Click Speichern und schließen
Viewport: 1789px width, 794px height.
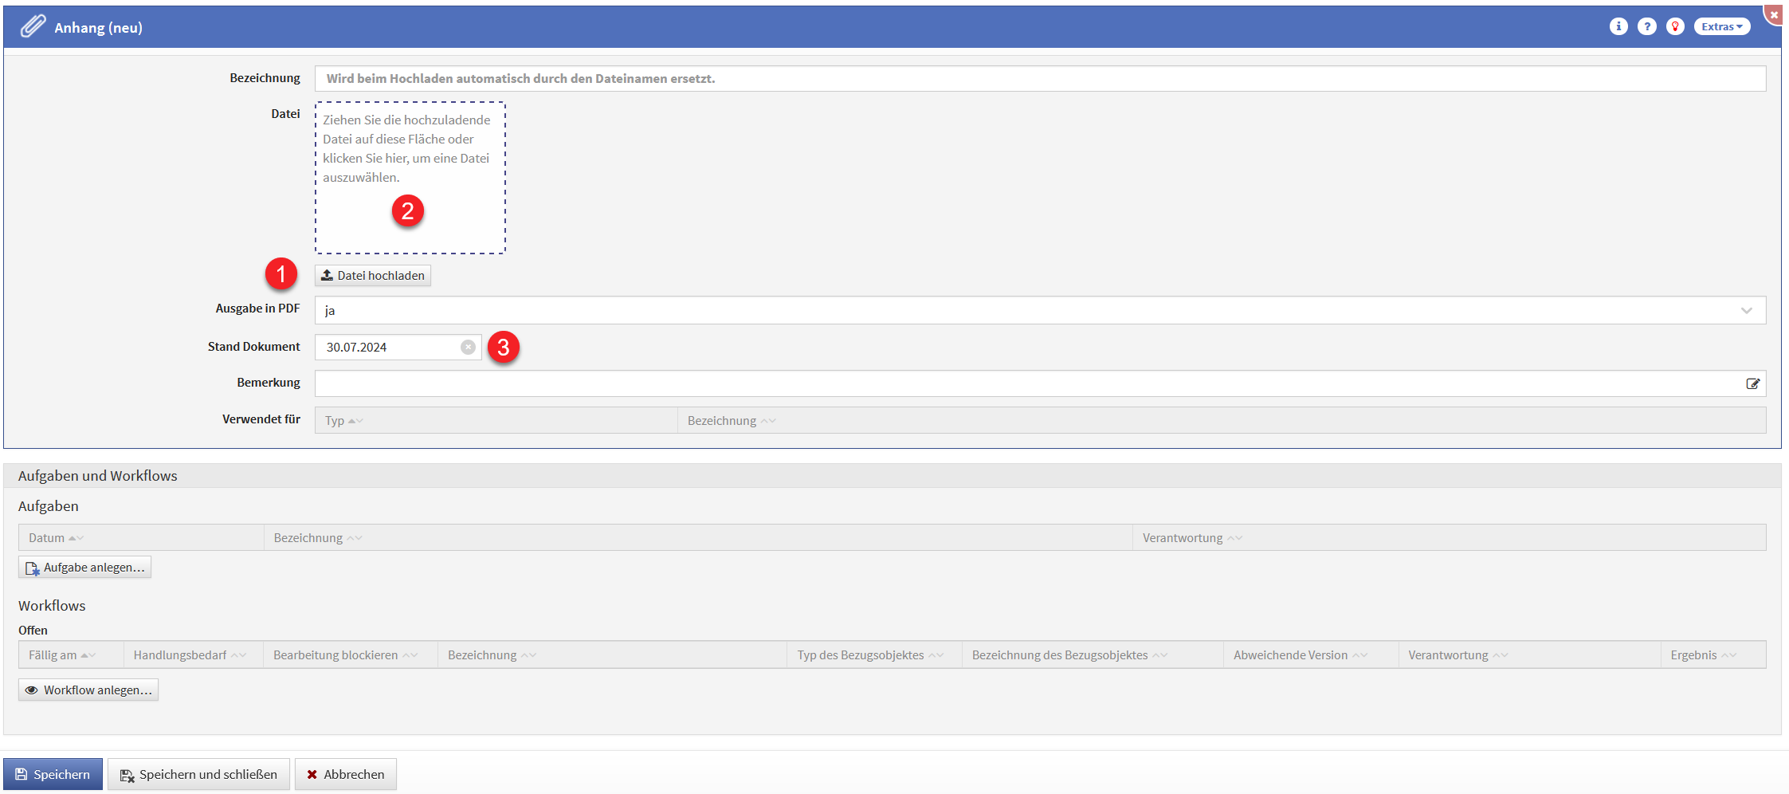198,774
